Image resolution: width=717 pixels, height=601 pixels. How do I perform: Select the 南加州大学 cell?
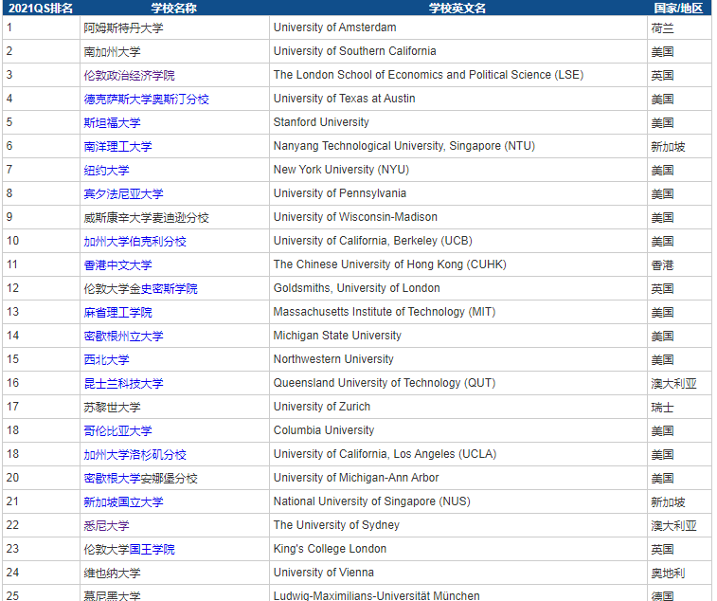174,51
